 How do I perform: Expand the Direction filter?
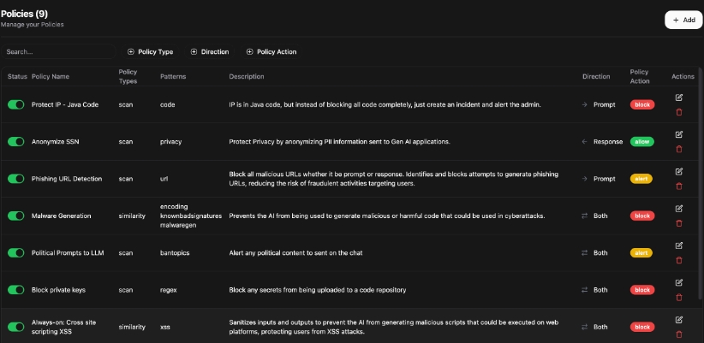pyautogui.click(x=209, y=52)
